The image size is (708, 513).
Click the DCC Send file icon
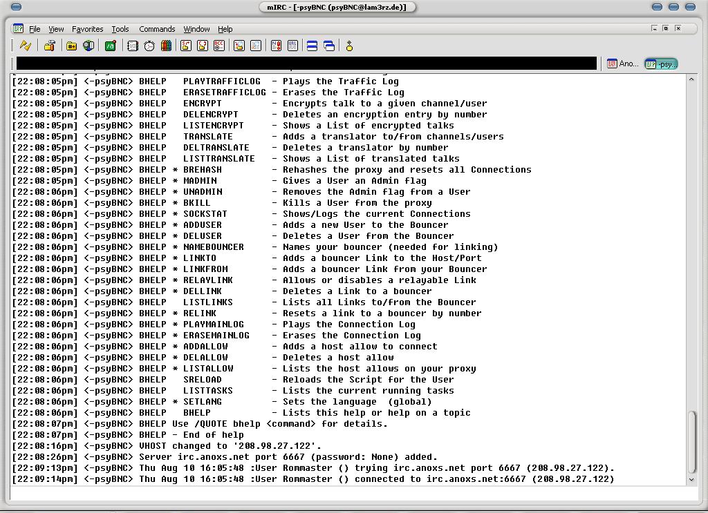pos(186,46)
